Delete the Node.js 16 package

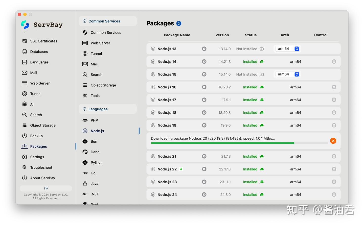pyautogui.click(x=334, y=87)
